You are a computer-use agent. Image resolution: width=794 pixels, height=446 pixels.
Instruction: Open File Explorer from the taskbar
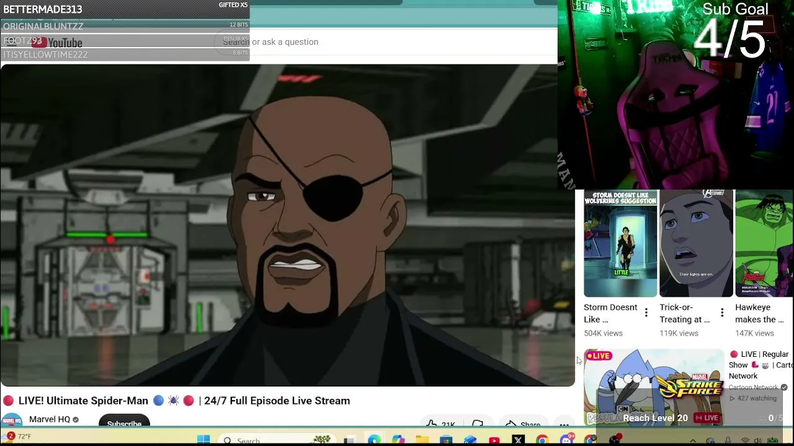(422, 440)
